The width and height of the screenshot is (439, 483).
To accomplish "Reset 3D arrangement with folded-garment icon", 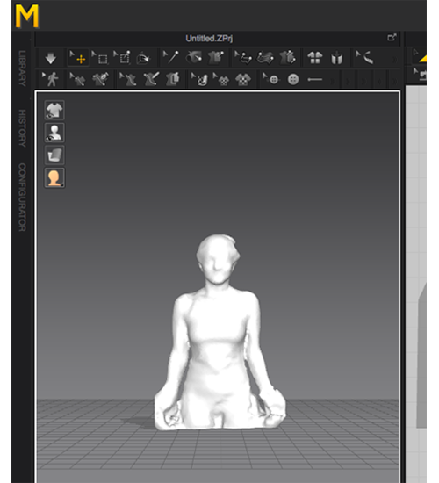I will click(337, 58).
